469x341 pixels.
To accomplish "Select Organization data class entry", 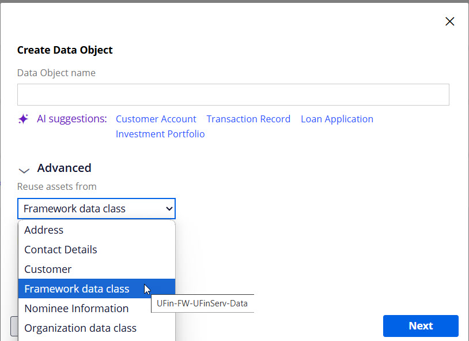I will coord(80,328).
